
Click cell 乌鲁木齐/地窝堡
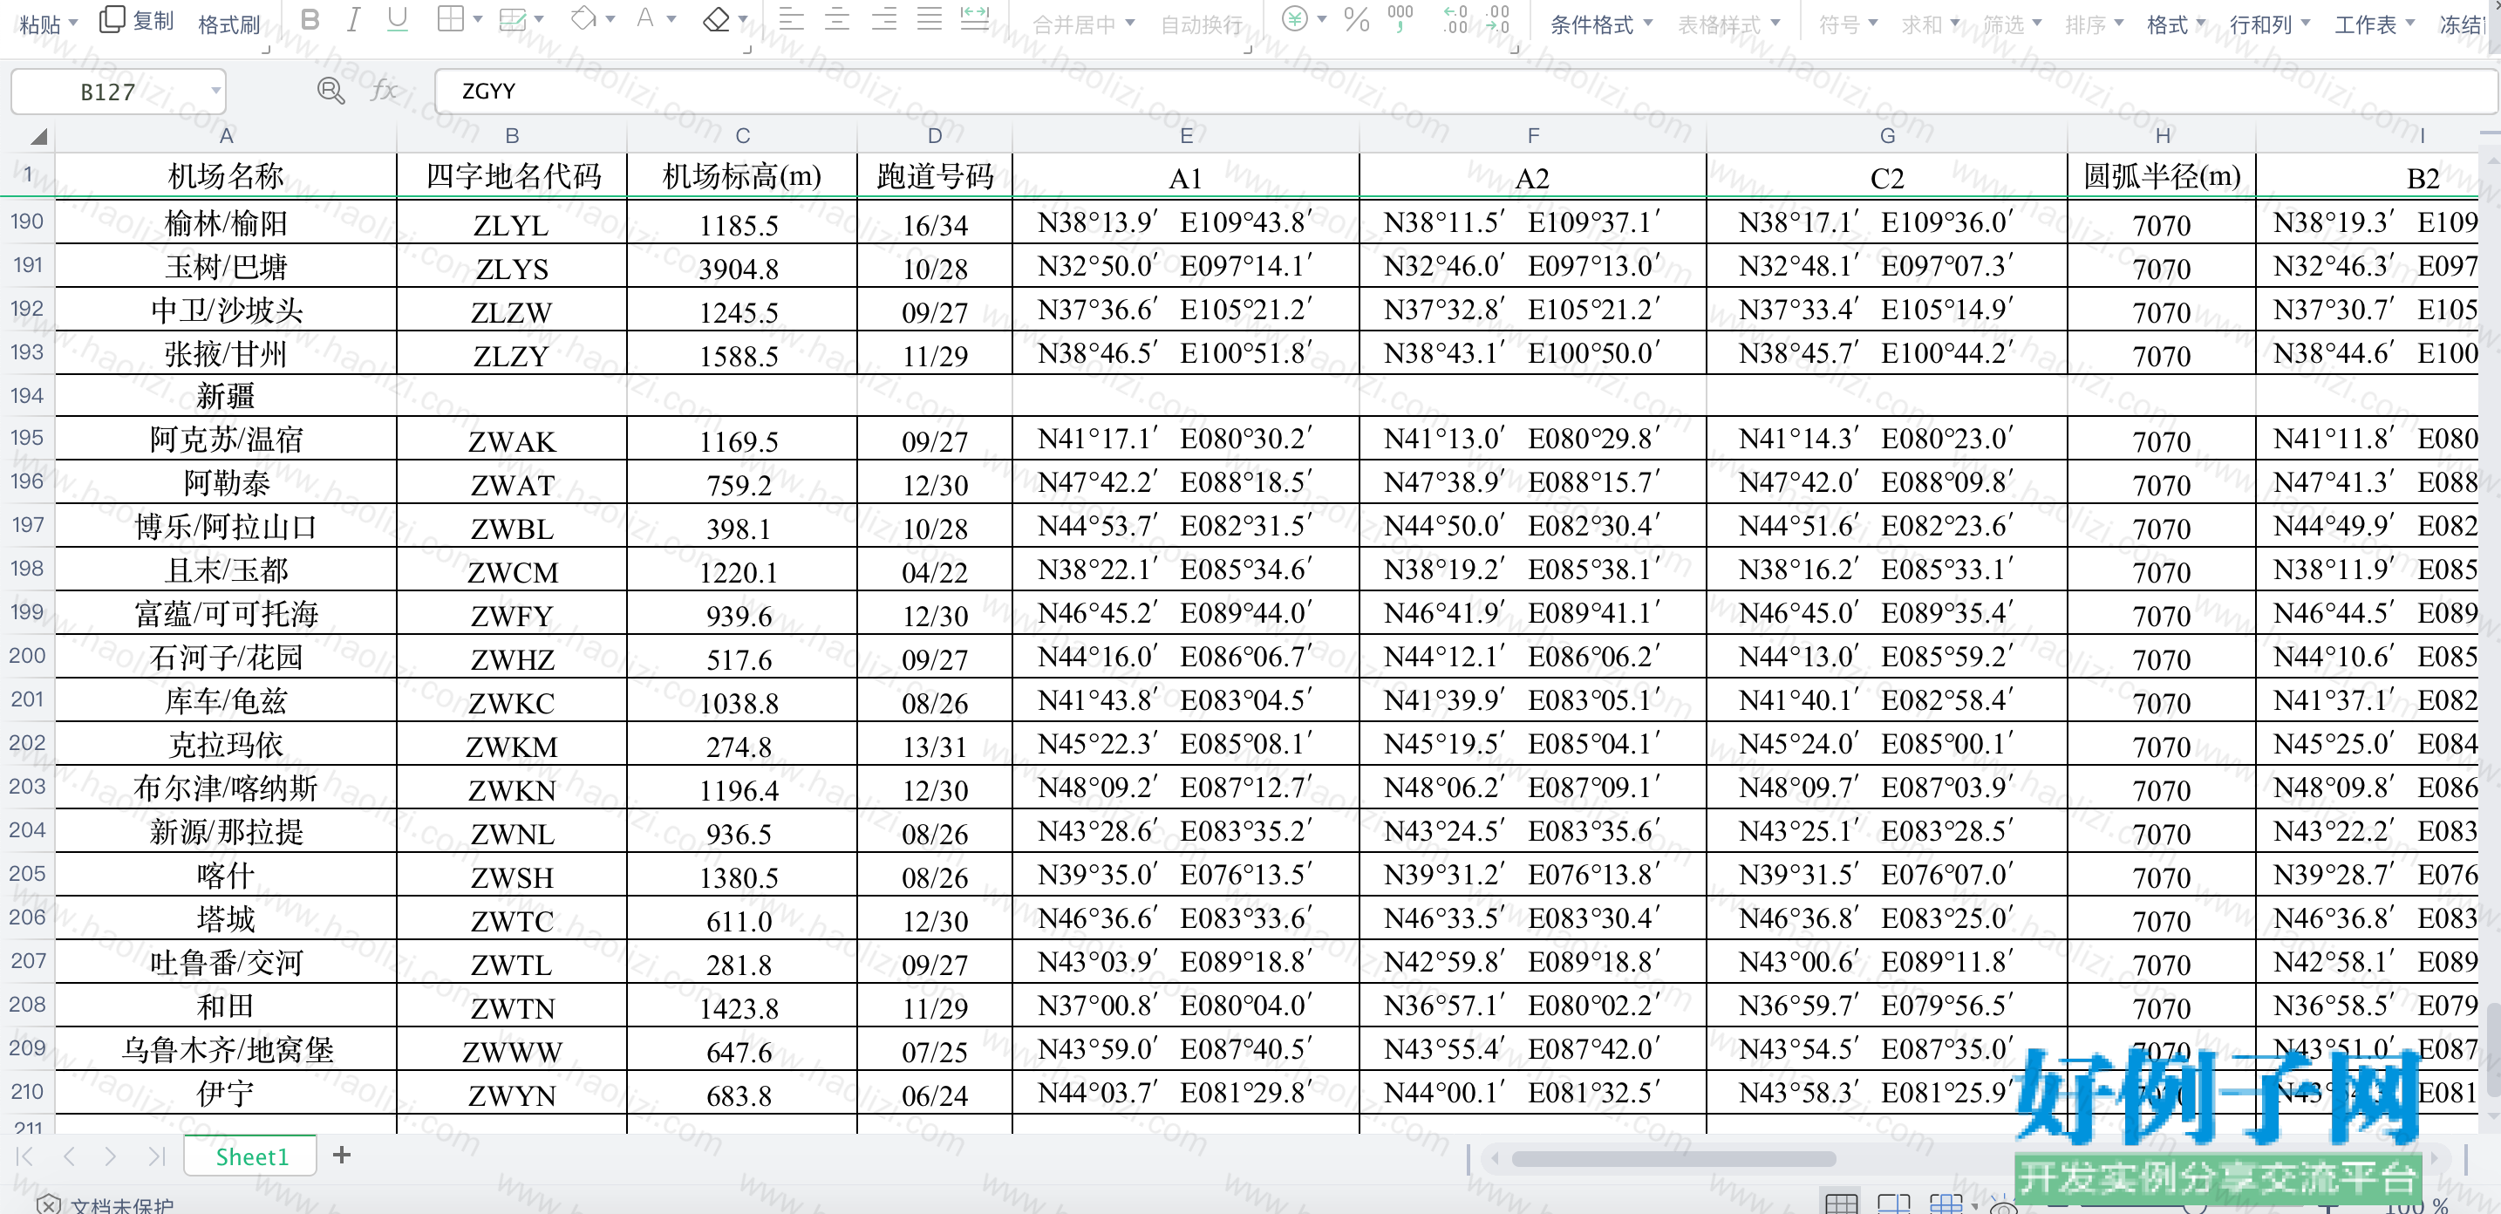click(x=226, y=1050)
